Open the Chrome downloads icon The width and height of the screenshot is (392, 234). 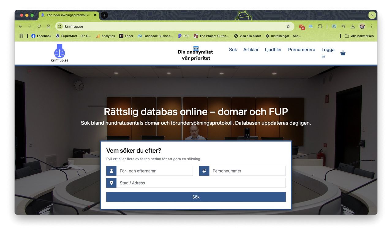click(x=353, y=26)
